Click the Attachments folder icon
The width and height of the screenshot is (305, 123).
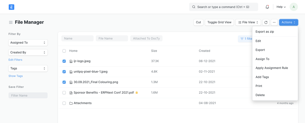71,103
